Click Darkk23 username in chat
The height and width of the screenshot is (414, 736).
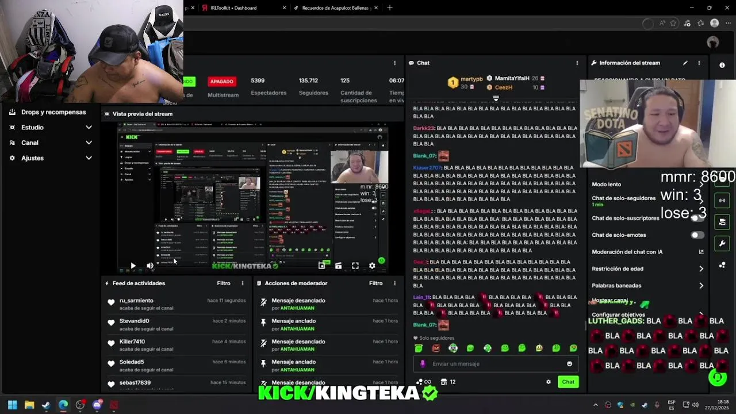tap(424, 128)
